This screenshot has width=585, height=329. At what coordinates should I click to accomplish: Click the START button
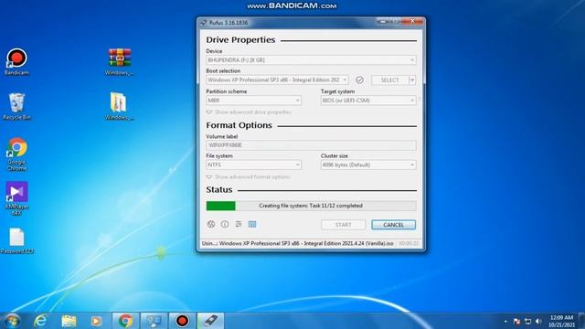pyautogui.click(x=343, y=225)
